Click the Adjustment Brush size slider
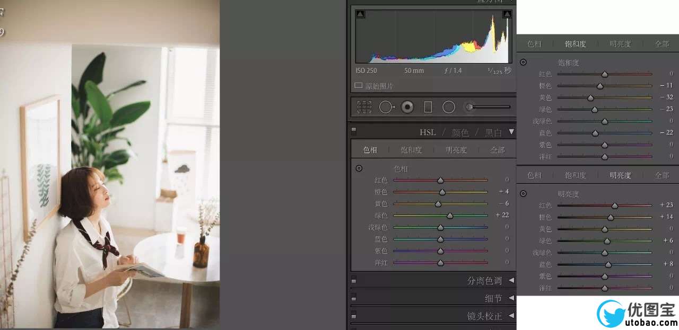Screen dimensions: 679x330 pos(491,107)
